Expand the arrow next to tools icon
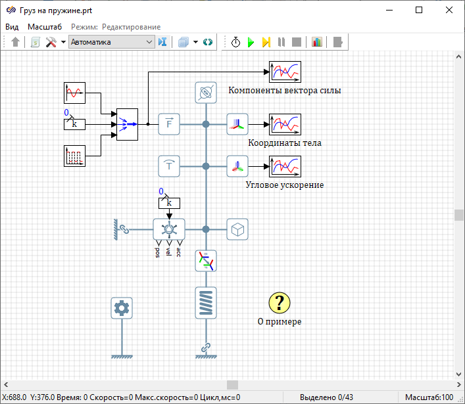465x404 pixels. click(63, 42)
